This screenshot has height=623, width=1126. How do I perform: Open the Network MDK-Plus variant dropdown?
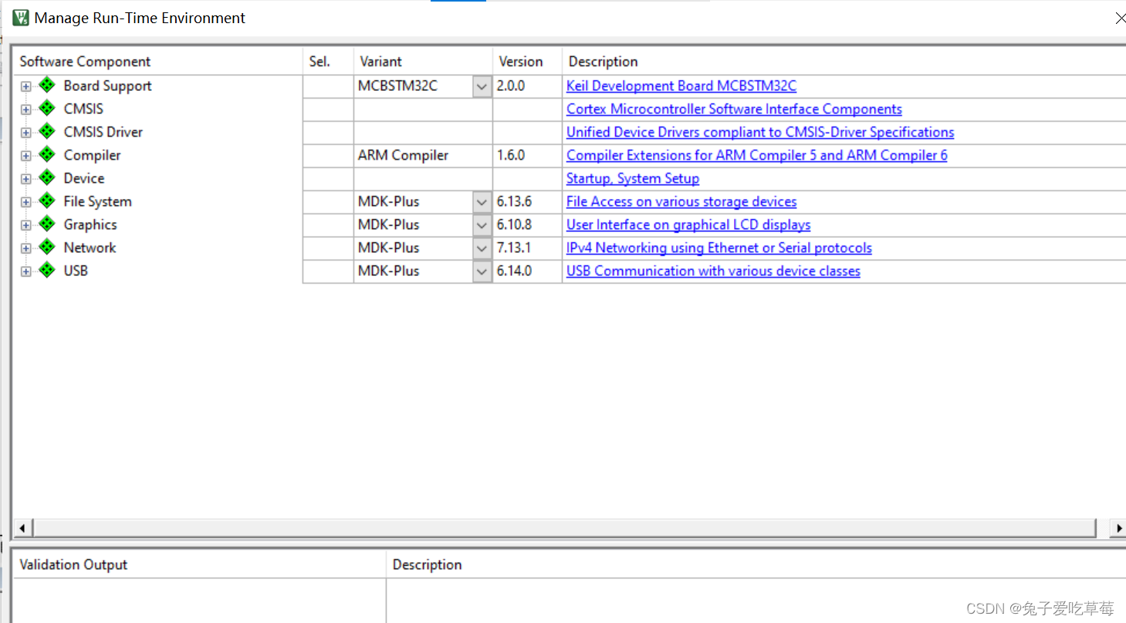(482, 248)
